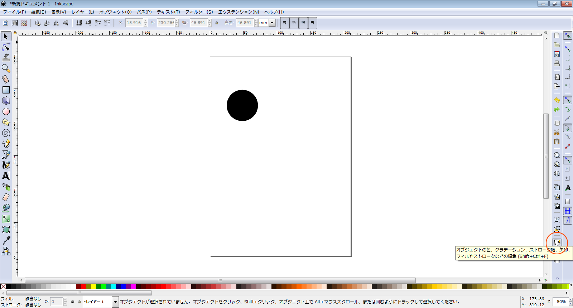Select the Rectangle tool

pyautogui.click(x=6, y=90)
